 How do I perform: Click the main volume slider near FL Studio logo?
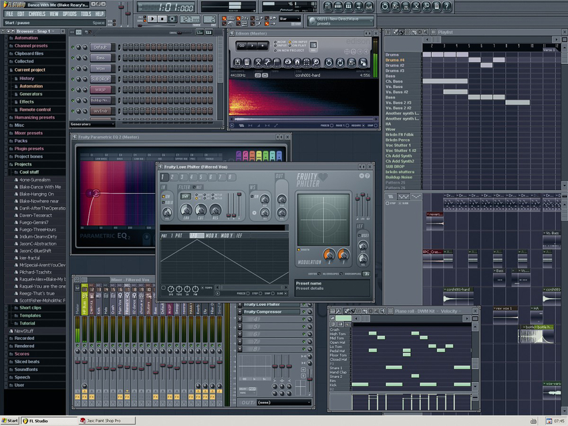pos(121,13)
